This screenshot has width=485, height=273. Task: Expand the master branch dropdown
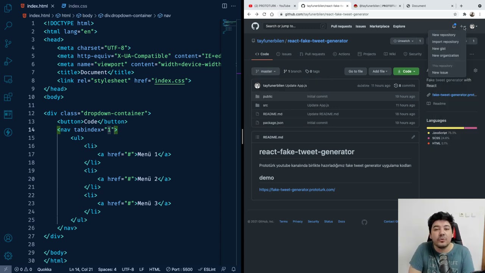[266, 71]
